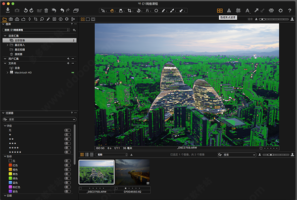Open the Library tool tab folder icon
Image resolution: width=297 pixels, height=200 pixels.
pos(4,19)
